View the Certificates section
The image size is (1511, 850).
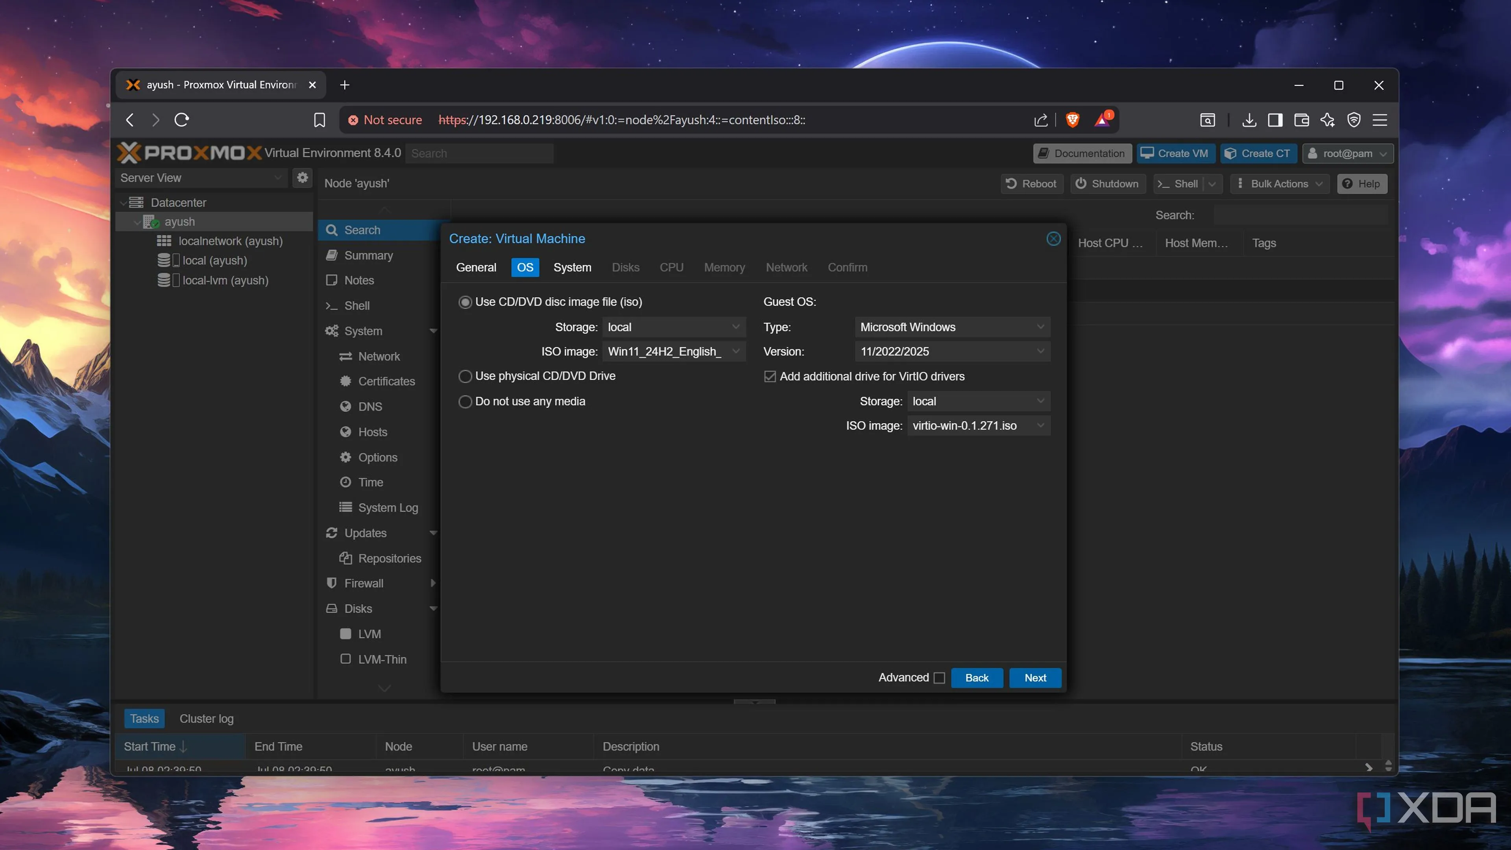point(386,381)
